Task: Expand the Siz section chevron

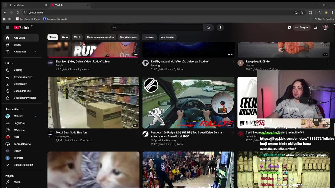Action: coord(12,63)
